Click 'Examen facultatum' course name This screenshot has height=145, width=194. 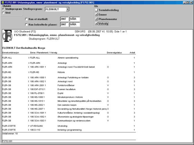[x=67, y=89]
